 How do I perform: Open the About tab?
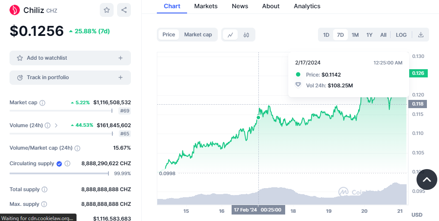click(271, 6)
